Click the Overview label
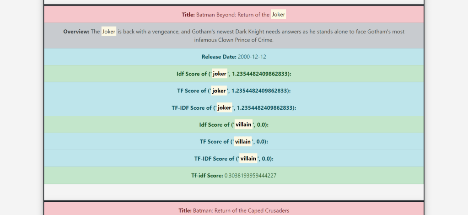Image resolution: width=468 pixels, height=215 pixels. pyautogui.click(x=76, y=32)
